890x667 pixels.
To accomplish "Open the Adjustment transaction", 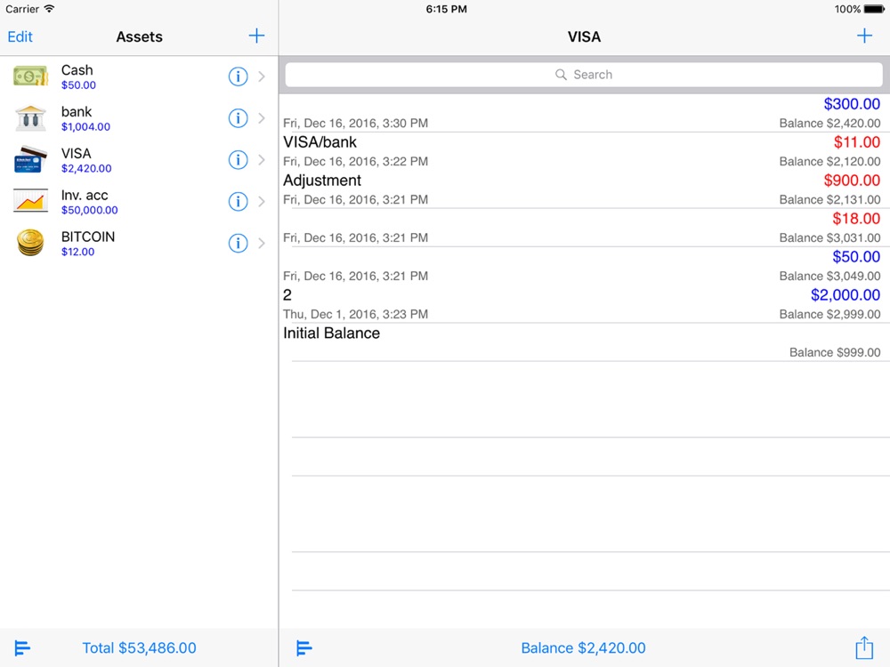I will pyautogui.click(x=584, y=189).
